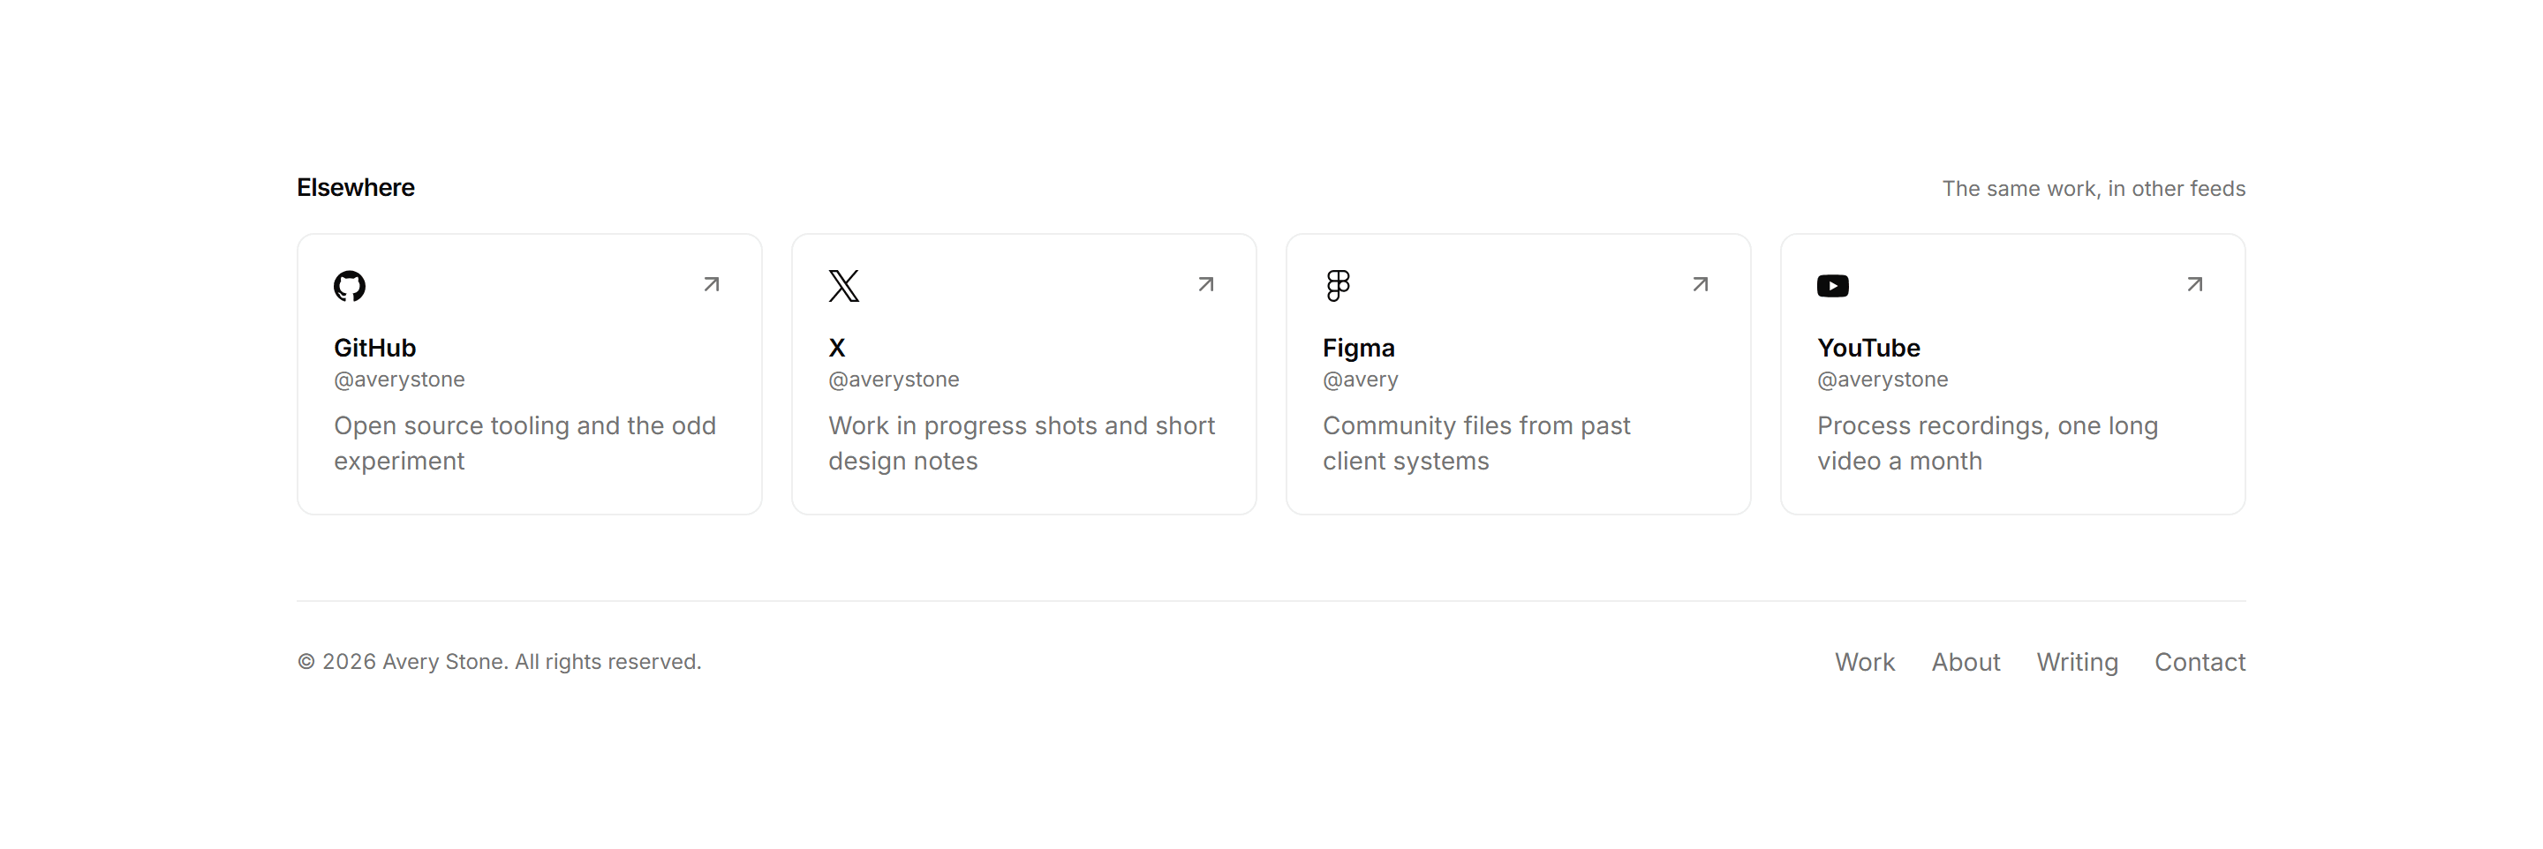Screen dimensions: 2543x849
Task: Open the YouTube card title
Action: pos(1868,348)
